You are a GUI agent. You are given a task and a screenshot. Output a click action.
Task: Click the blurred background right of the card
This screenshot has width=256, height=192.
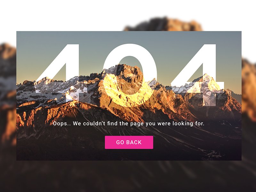coord(249,98)
